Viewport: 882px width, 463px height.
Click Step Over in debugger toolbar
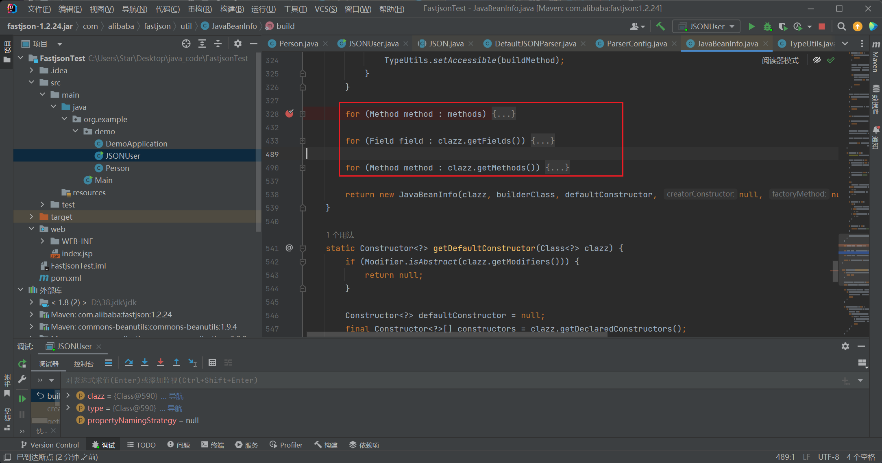coord(129,363)
